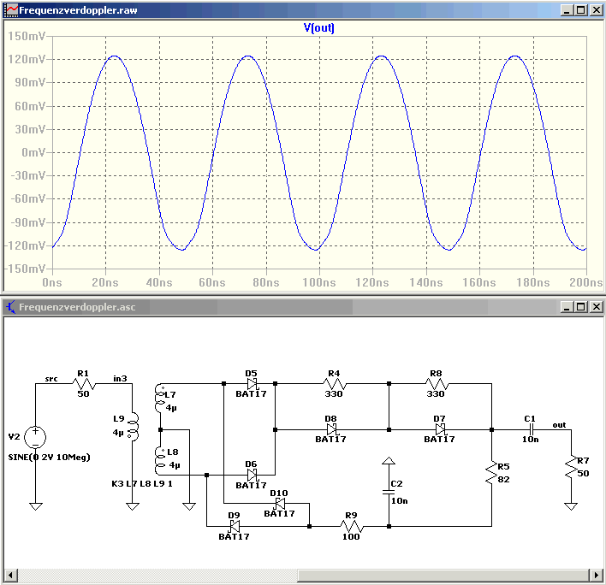Click the ground symbol under L9

pos(133,506)
